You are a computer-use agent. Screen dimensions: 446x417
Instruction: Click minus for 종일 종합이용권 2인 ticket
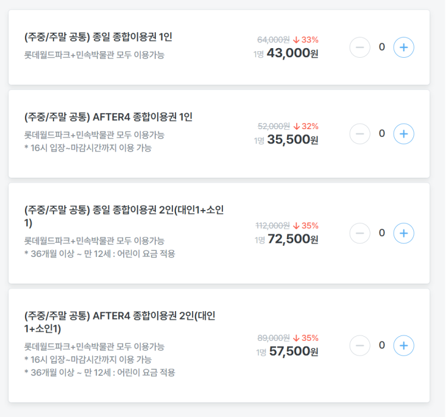(360, 233)
